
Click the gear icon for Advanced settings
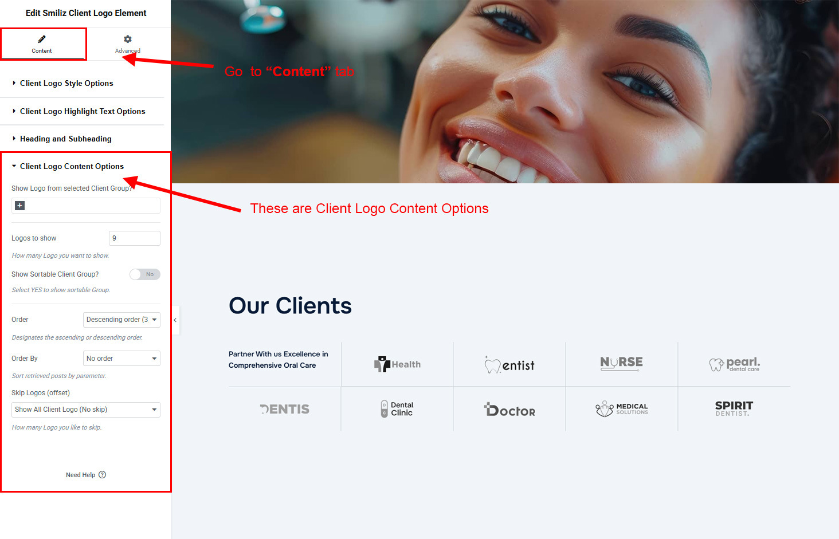pyautogui.click(x=128, y=39)
